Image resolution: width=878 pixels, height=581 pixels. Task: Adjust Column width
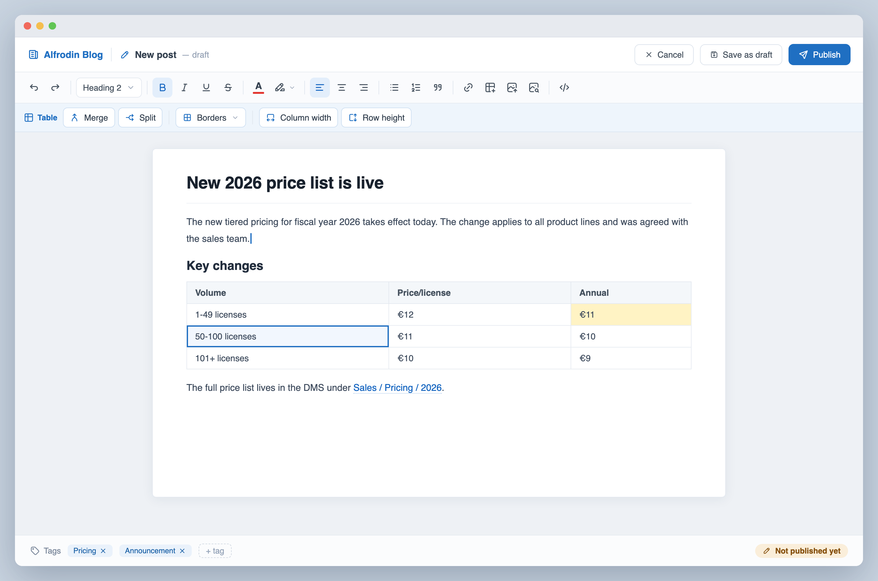coord(298,118)
